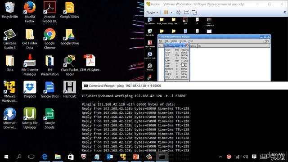Viewport: 288px width, 162px height.
Task: Select the Command Prompt taskbar button
Action: pos(162,157)
